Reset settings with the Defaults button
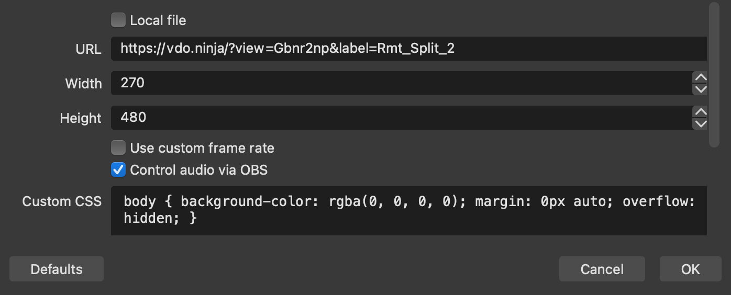 [57, 269]
